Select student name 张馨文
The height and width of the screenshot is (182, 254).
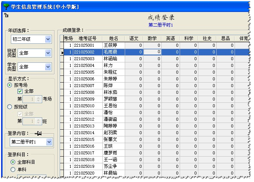pyautogui.click(x=110, y=139)
